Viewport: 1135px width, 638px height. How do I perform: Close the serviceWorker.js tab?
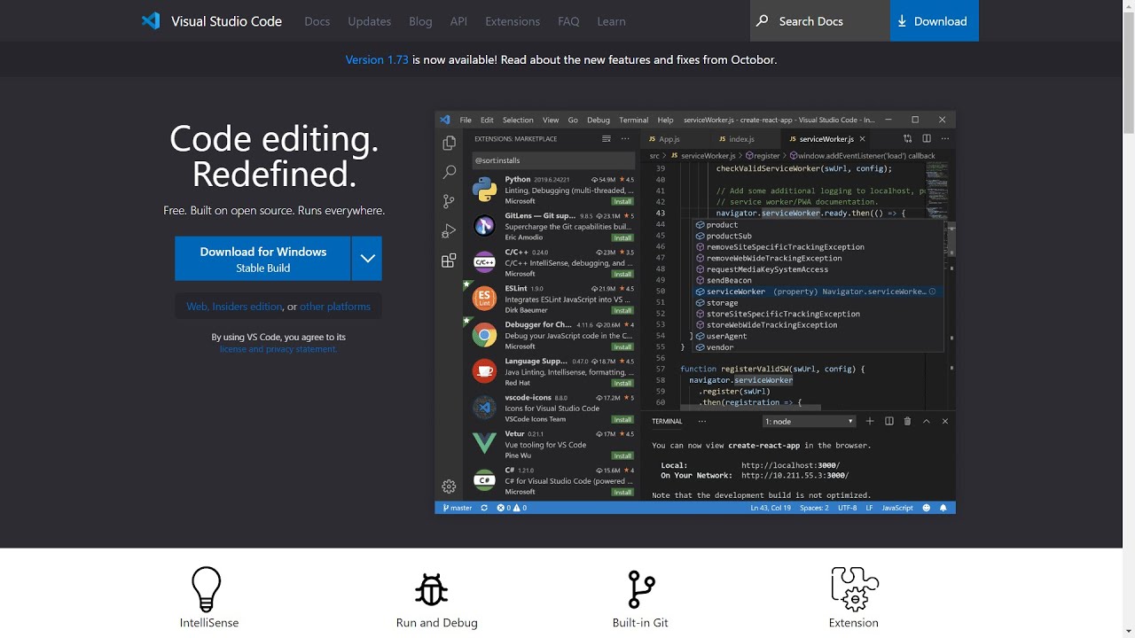pyautogui.click(x=862, y=139)
